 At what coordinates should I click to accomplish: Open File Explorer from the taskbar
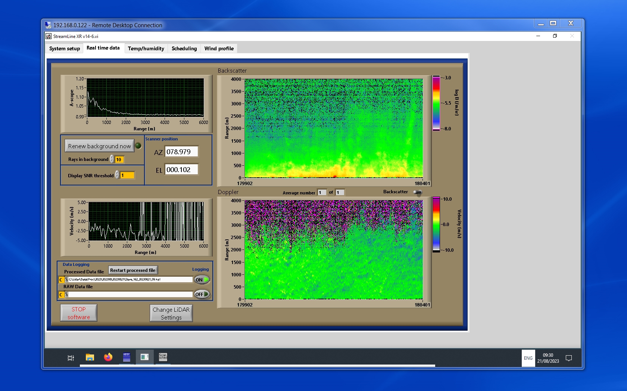pos(90,357)
